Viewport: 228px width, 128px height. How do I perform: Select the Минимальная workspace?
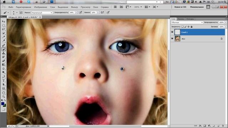coord(197,7)
